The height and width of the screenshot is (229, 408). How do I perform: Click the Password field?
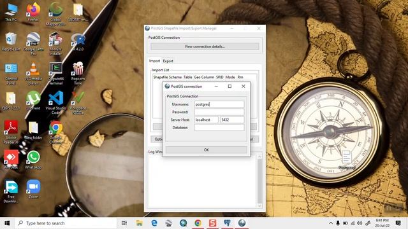point(219,112)
